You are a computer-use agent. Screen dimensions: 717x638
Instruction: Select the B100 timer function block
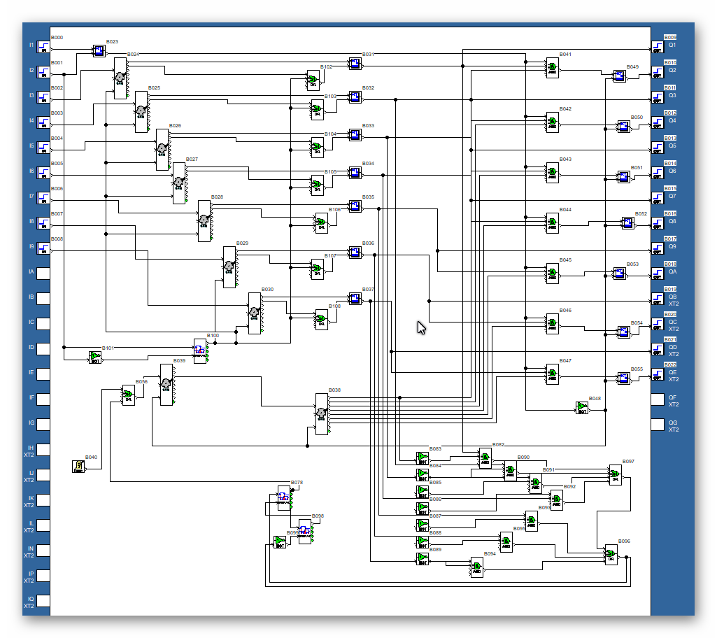click(200, 351)
